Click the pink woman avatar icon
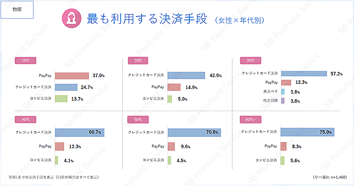The height and width of the screenshot is (186, 354). pos(70,18)
